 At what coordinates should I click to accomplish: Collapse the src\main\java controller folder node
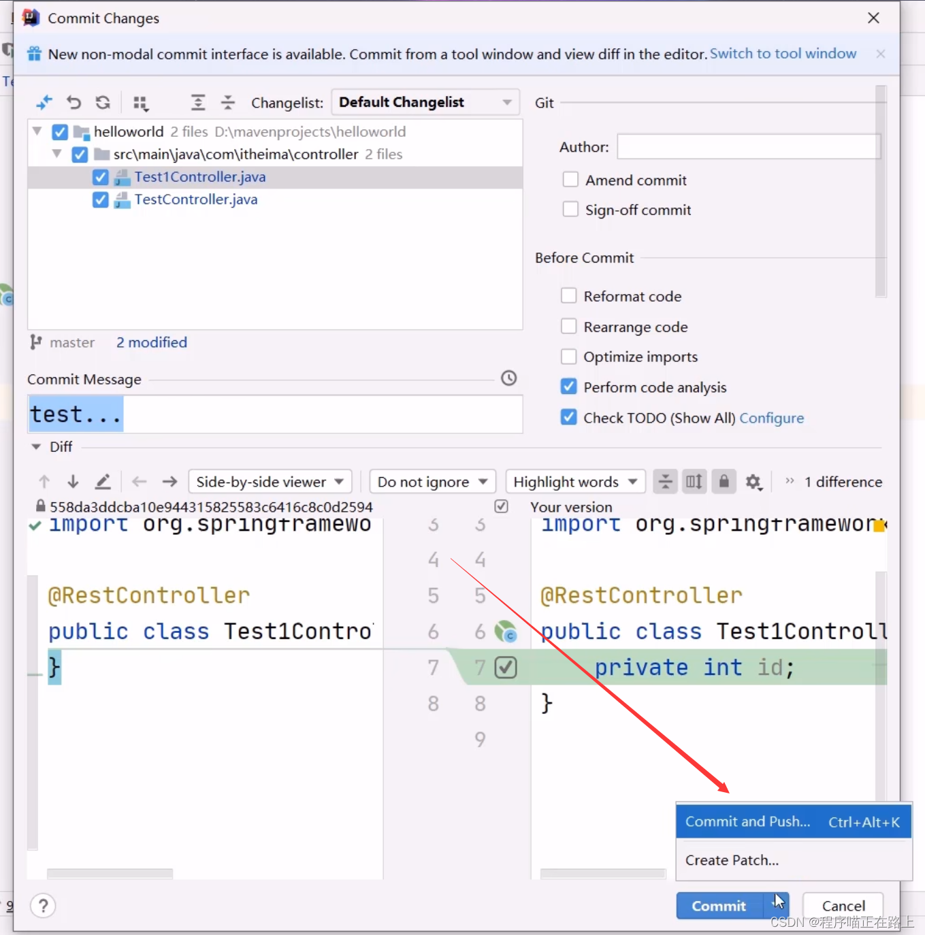point(57,154)
